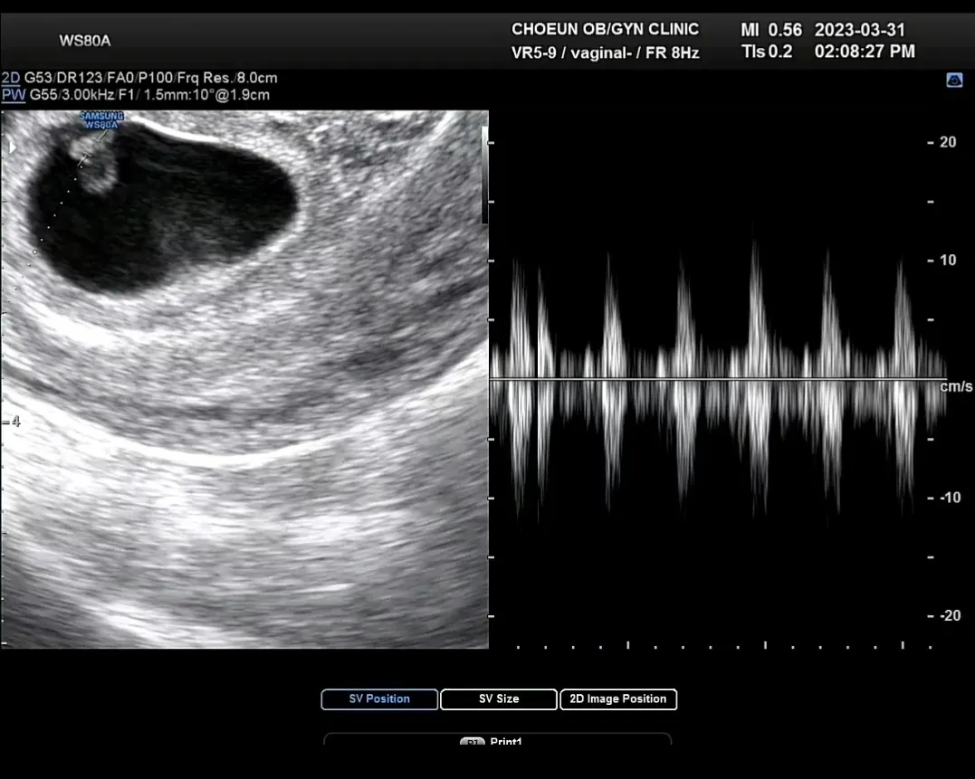Click the 20 velocity scale mark

click(x=948, y=142)
